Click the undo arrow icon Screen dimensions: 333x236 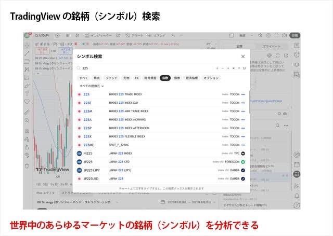pyautogui.click(x=173, y=36)
